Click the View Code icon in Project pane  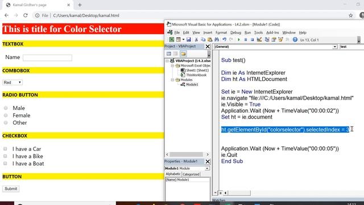click(x=169, y=54)
